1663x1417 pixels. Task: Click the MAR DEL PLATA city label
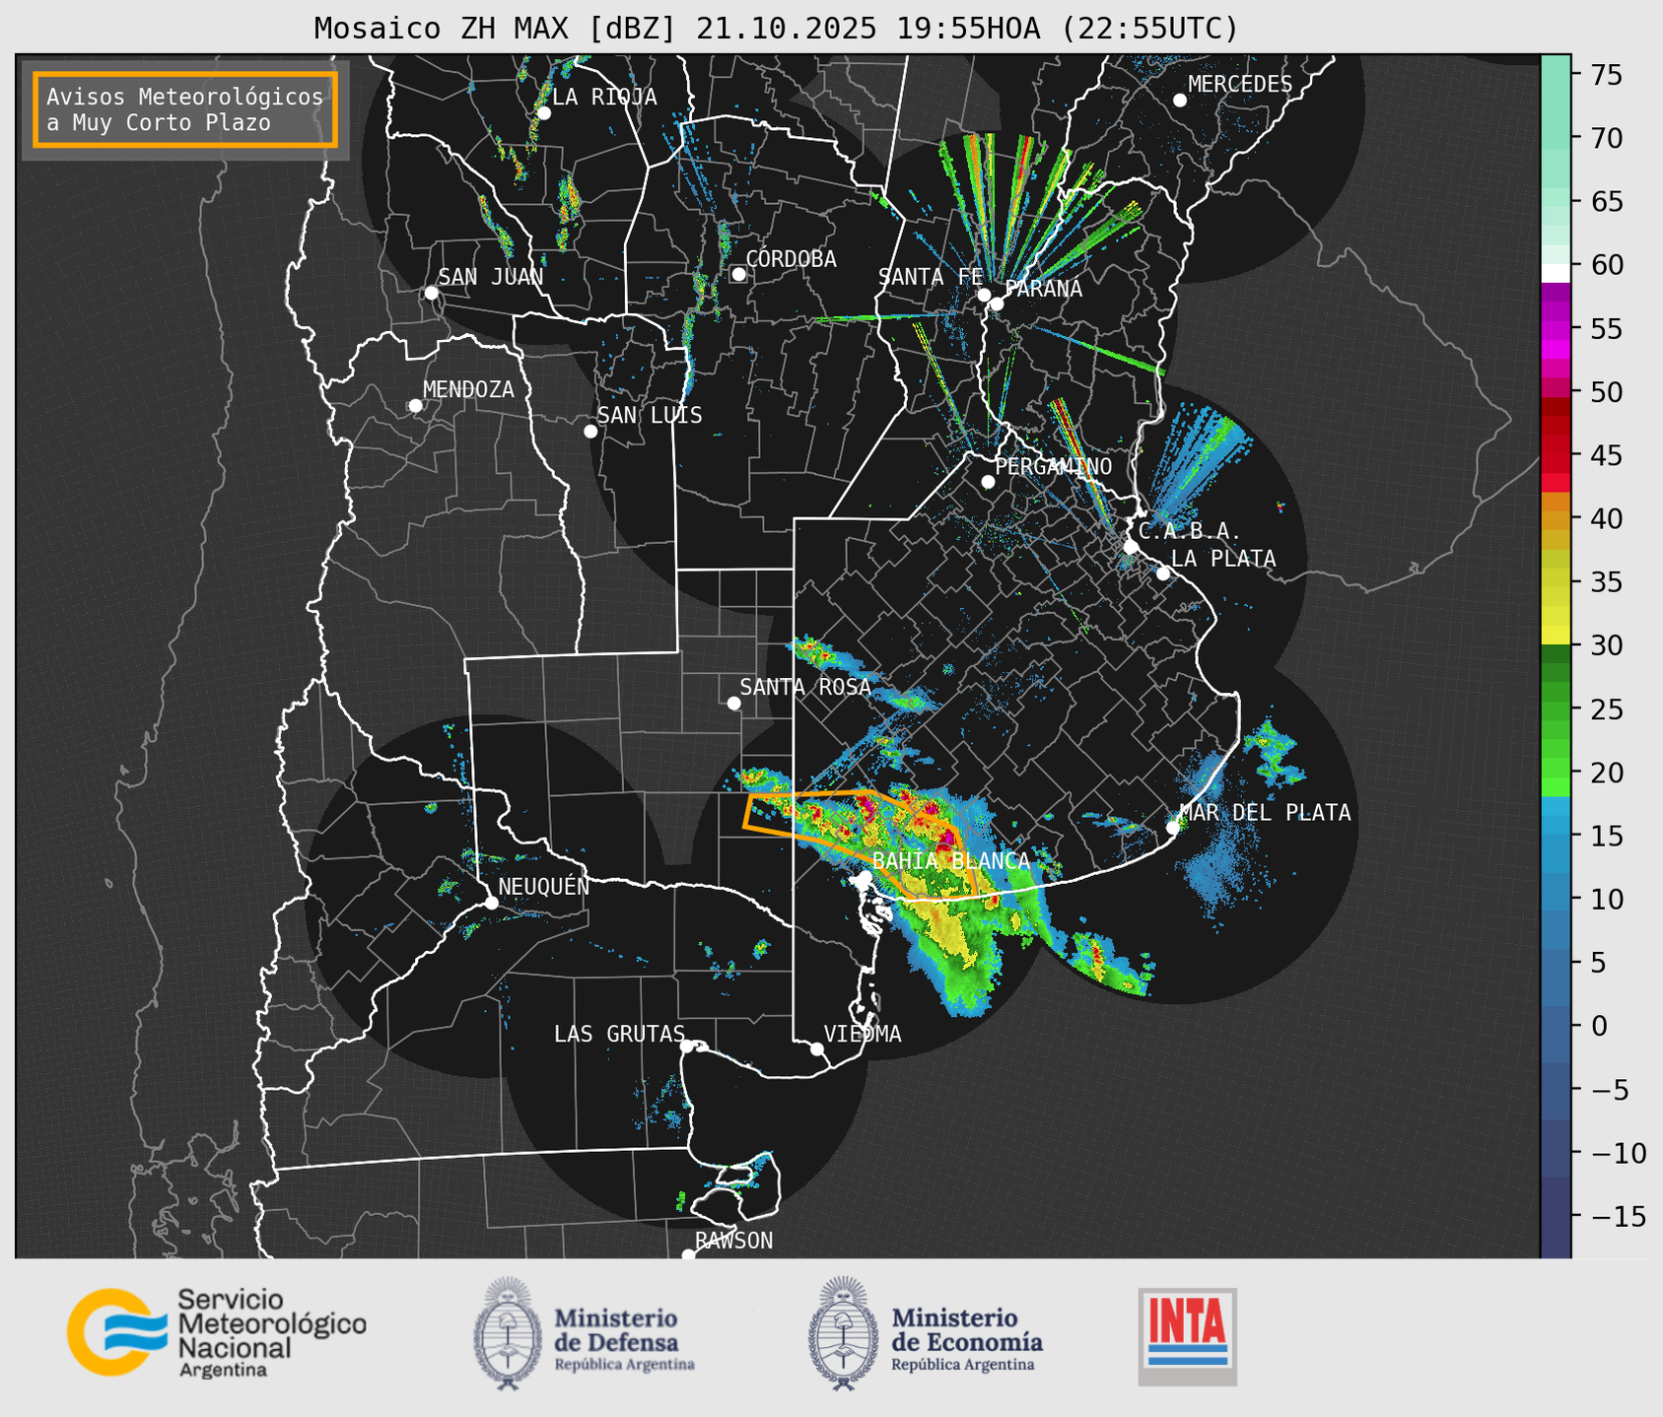coord(1266,813)
